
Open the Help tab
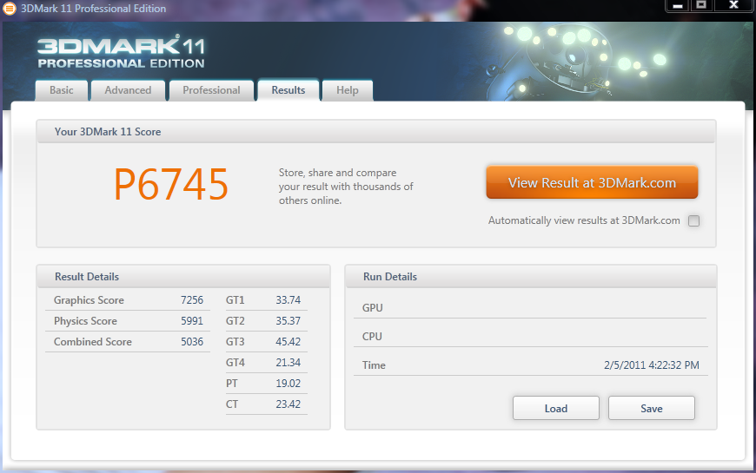coord(347,90)
